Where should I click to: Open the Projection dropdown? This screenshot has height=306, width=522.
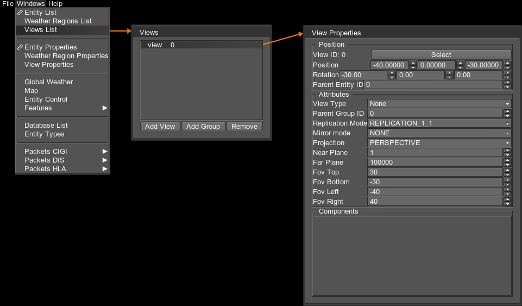coord(439,143)
